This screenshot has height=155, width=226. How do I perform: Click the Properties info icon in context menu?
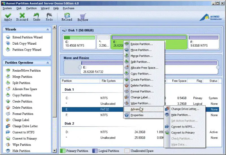coord(127,115)
